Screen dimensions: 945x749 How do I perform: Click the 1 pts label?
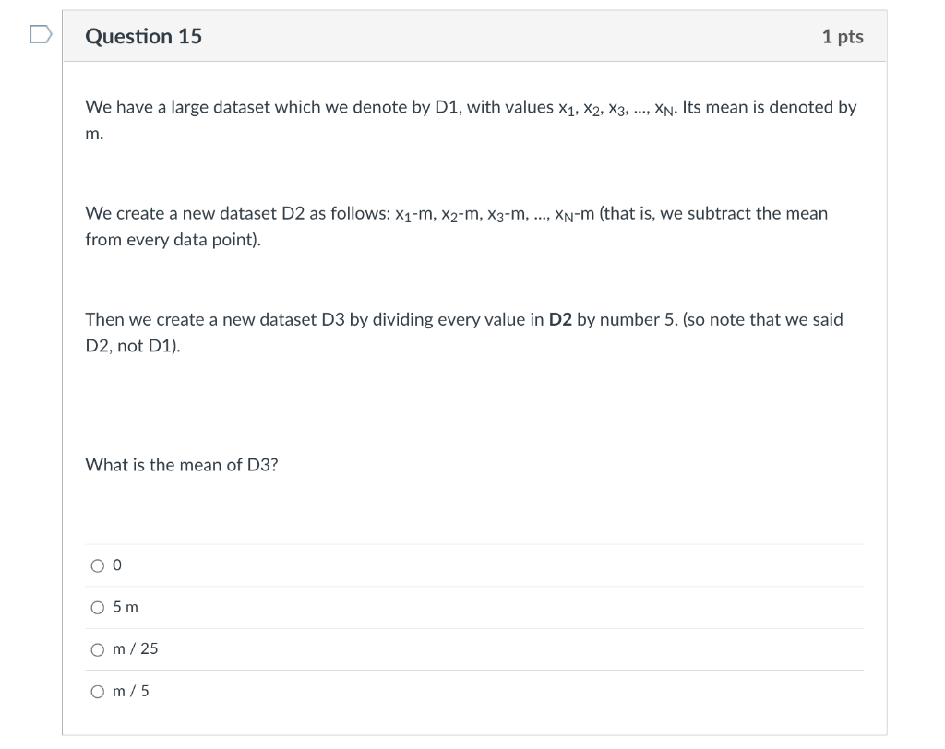coord(842,36)
